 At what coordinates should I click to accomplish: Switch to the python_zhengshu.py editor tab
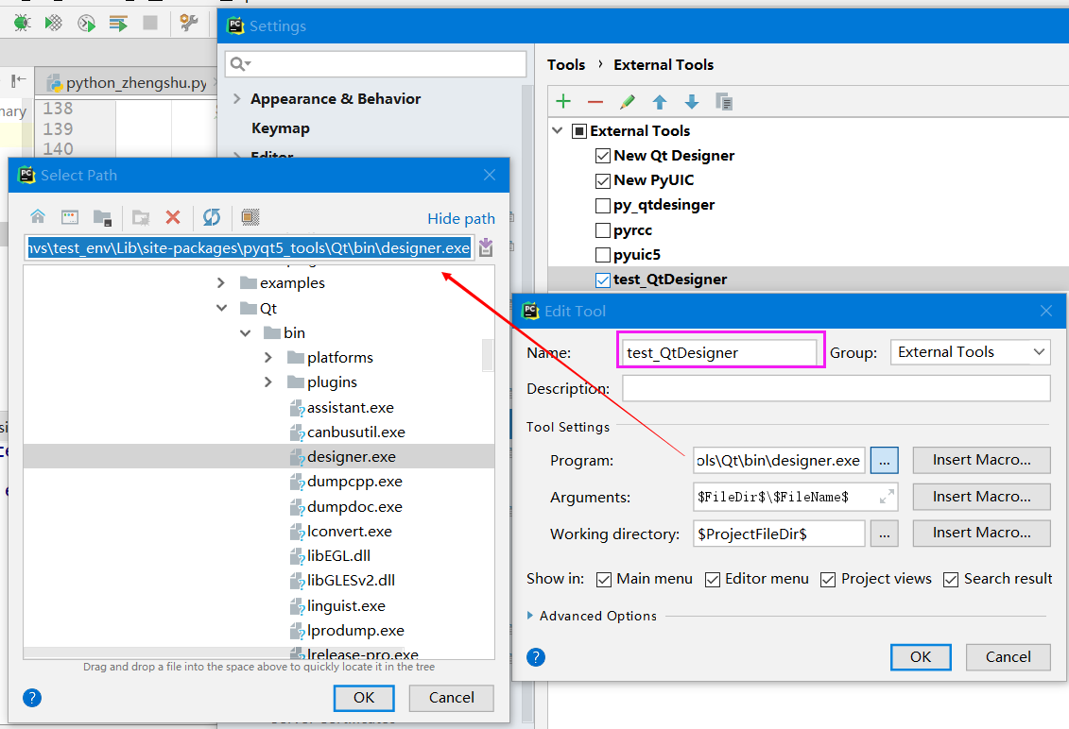tap(127, 82)
